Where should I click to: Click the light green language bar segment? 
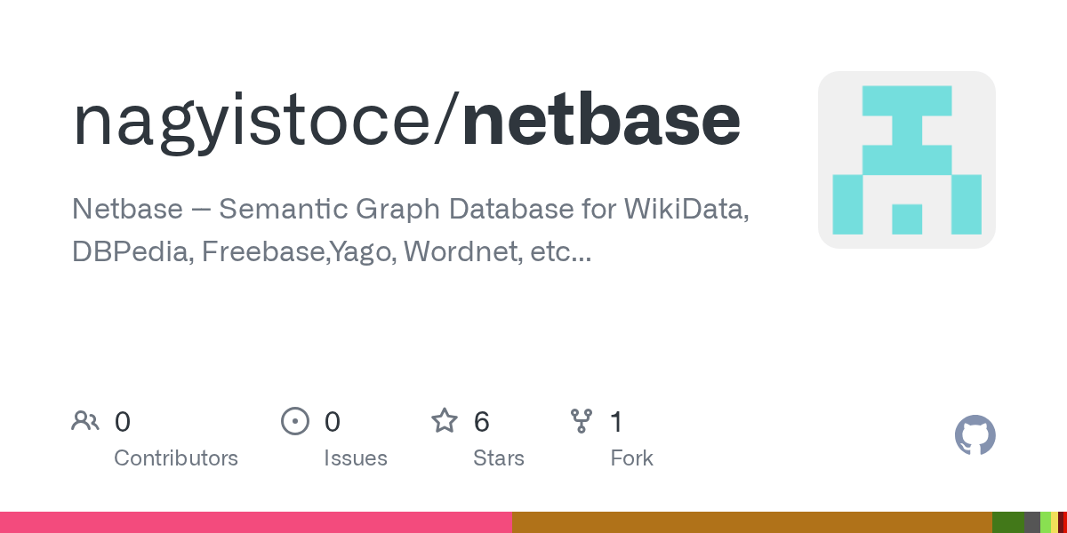pyautogui.click(x=1046, y=522)
